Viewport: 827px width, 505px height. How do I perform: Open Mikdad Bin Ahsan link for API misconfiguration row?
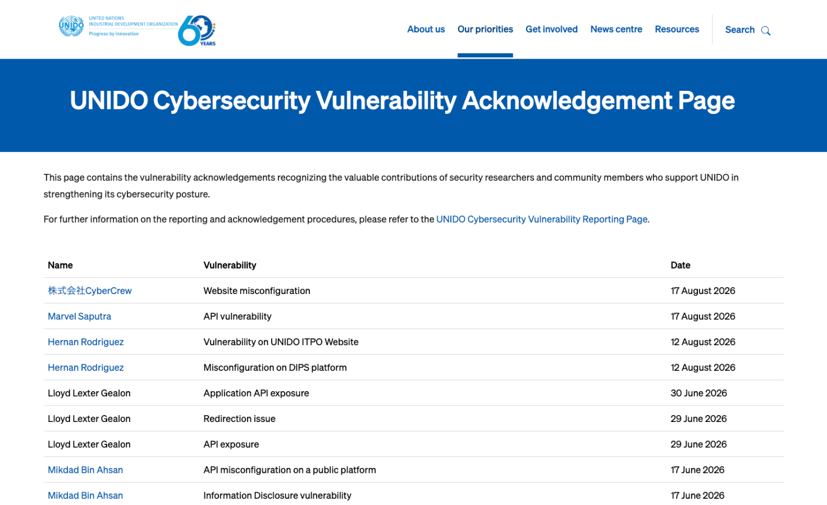(85, 470)
